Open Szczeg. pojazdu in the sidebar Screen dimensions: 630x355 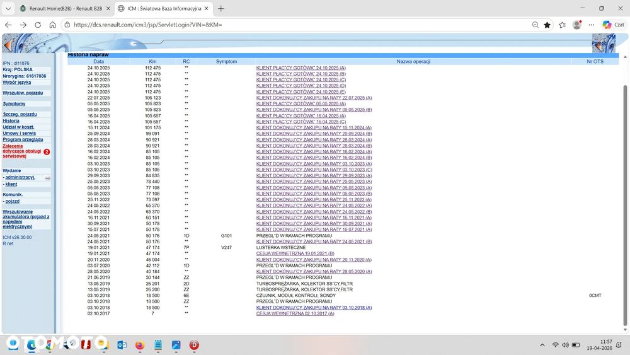coord(20,114)
